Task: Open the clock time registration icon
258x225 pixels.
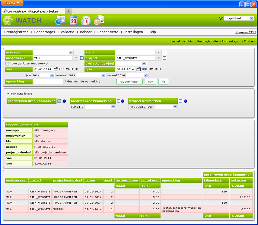Action: click(x=60, y=20)
